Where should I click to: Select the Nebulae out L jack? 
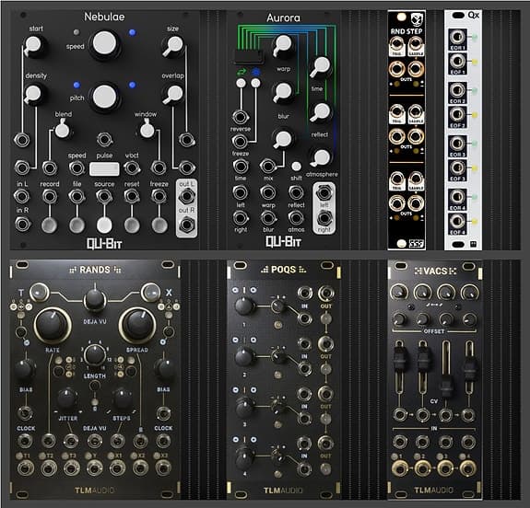(x=186, y=196)
